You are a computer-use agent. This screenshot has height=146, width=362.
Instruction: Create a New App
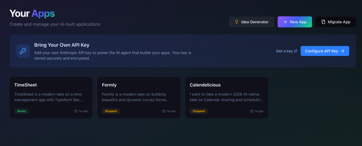click(x=295, y=22)
